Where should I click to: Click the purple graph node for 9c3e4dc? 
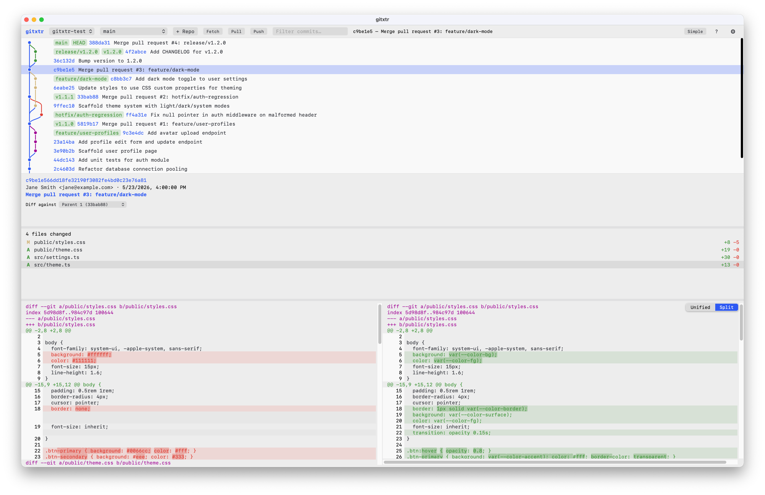point(36,133)
